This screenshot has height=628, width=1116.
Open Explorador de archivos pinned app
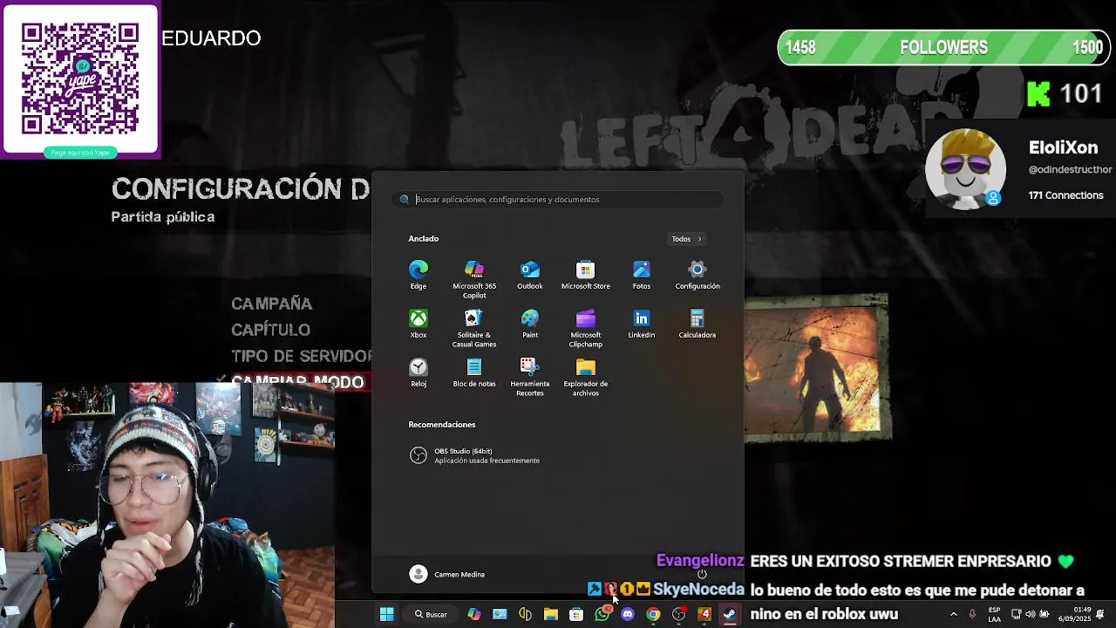586,377
